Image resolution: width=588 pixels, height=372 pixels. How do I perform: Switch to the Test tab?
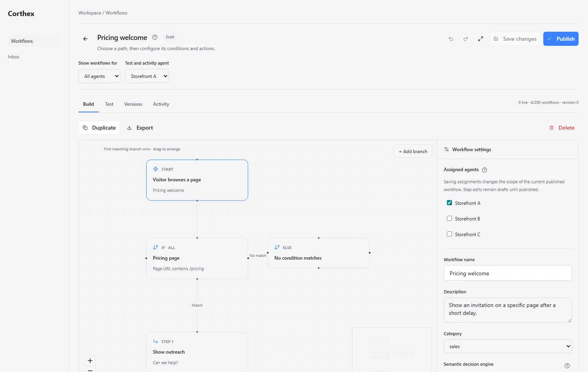pos(109,104)
